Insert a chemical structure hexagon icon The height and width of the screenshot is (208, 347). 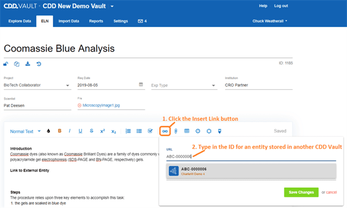(209, 131)
